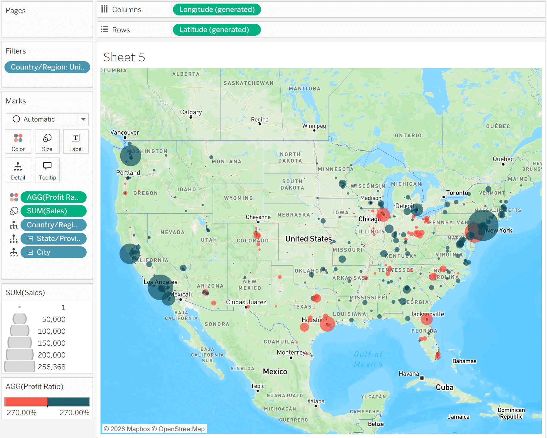
Task: Click the Rows shelf icon
Action: coord(104,30)
